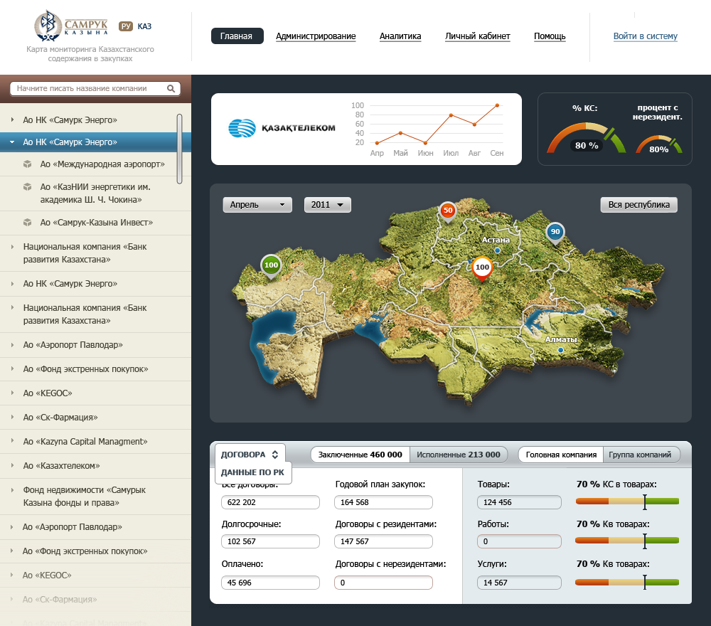711x626 pixels.
Task: Click the процент с нерезидент gauge
Action: click(x=659, y=144)
